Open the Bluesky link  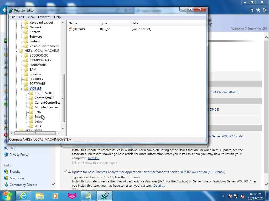[15, 172]
